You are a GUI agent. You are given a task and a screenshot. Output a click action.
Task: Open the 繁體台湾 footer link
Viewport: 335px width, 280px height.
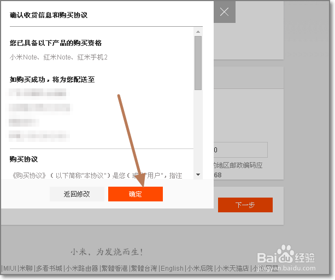coord(144,268)
